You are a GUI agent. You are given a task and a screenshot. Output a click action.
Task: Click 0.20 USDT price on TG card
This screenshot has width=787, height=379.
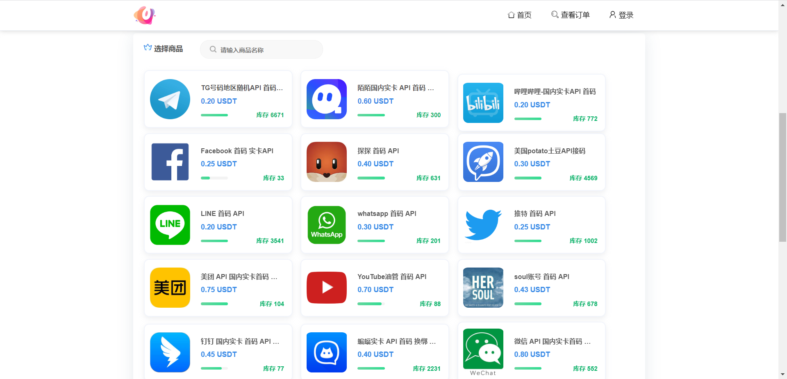[219, 101]
